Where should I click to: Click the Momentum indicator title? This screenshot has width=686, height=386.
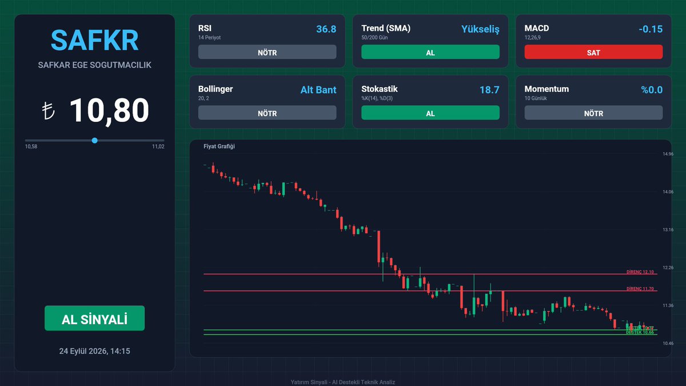547,89
